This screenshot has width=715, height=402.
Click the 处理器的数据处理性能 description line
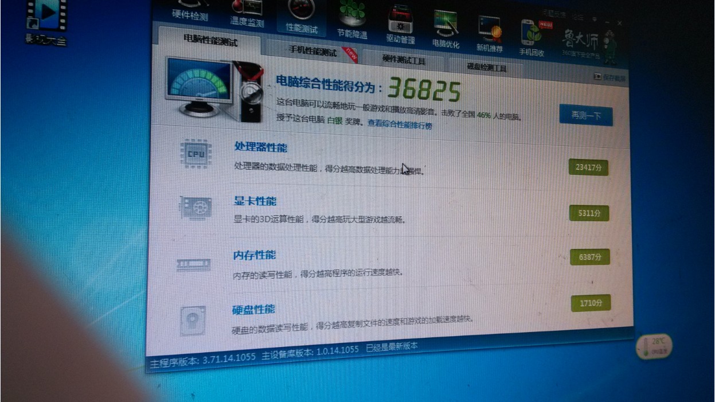pyautogui.click(x=328, y=168)
